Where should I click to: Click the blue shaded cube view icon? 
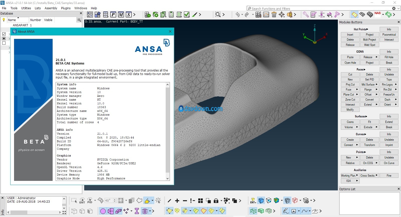(x=261, y=200)
